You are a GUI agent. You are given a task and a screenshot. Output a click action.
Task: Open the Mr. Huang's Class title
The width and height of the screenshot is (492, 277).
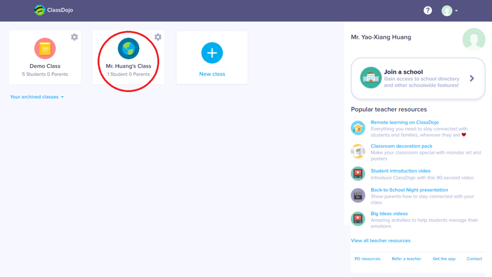pyautogui.click(x=128, y=66)
